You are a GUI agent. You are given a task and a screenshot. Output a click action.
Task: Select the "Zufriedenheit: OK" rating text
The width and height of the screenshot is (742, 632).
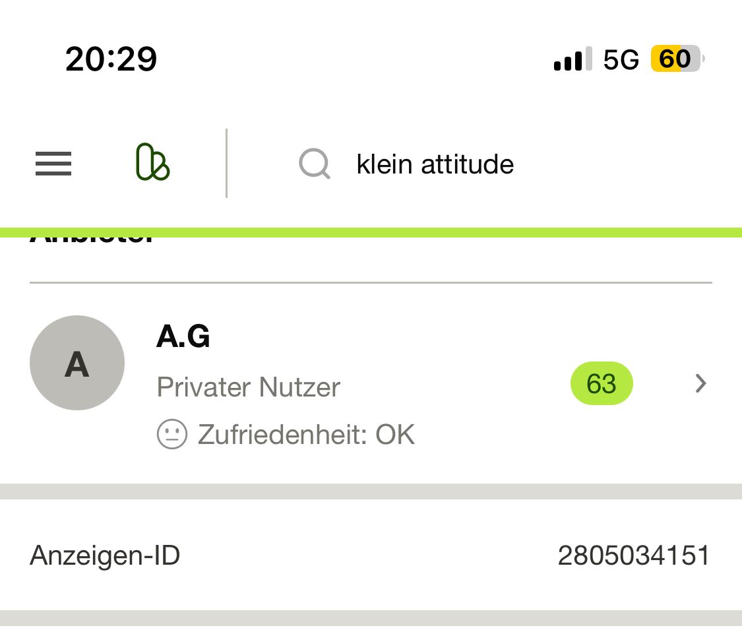coord(307,435)
